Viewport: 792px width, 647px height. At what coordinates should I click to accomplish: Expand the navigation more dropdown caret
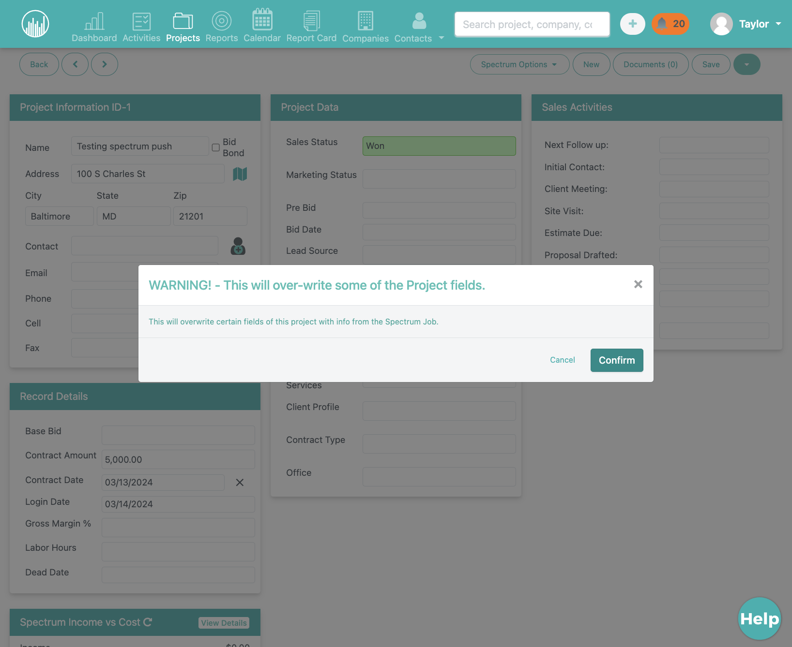(442, 38)
